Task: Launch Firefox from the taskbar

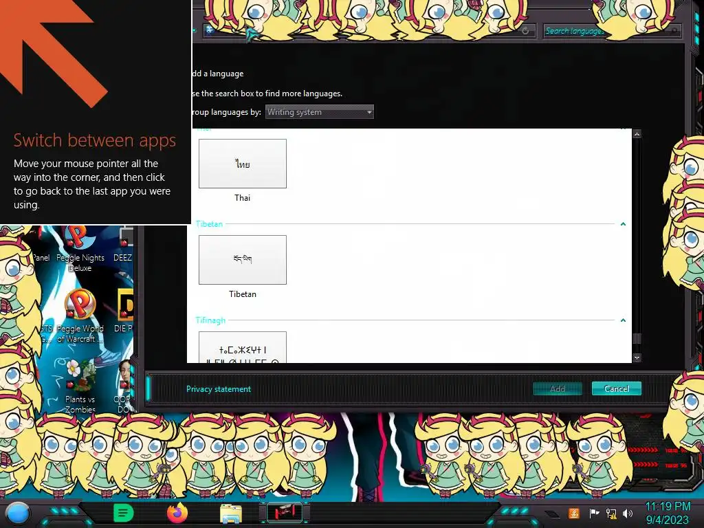Action: pyautogui.click(x=177, y=513)
